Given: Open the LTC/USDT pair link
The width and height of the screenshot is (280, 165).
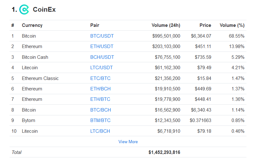Looking at the screenshot, I should coord(101,68).
